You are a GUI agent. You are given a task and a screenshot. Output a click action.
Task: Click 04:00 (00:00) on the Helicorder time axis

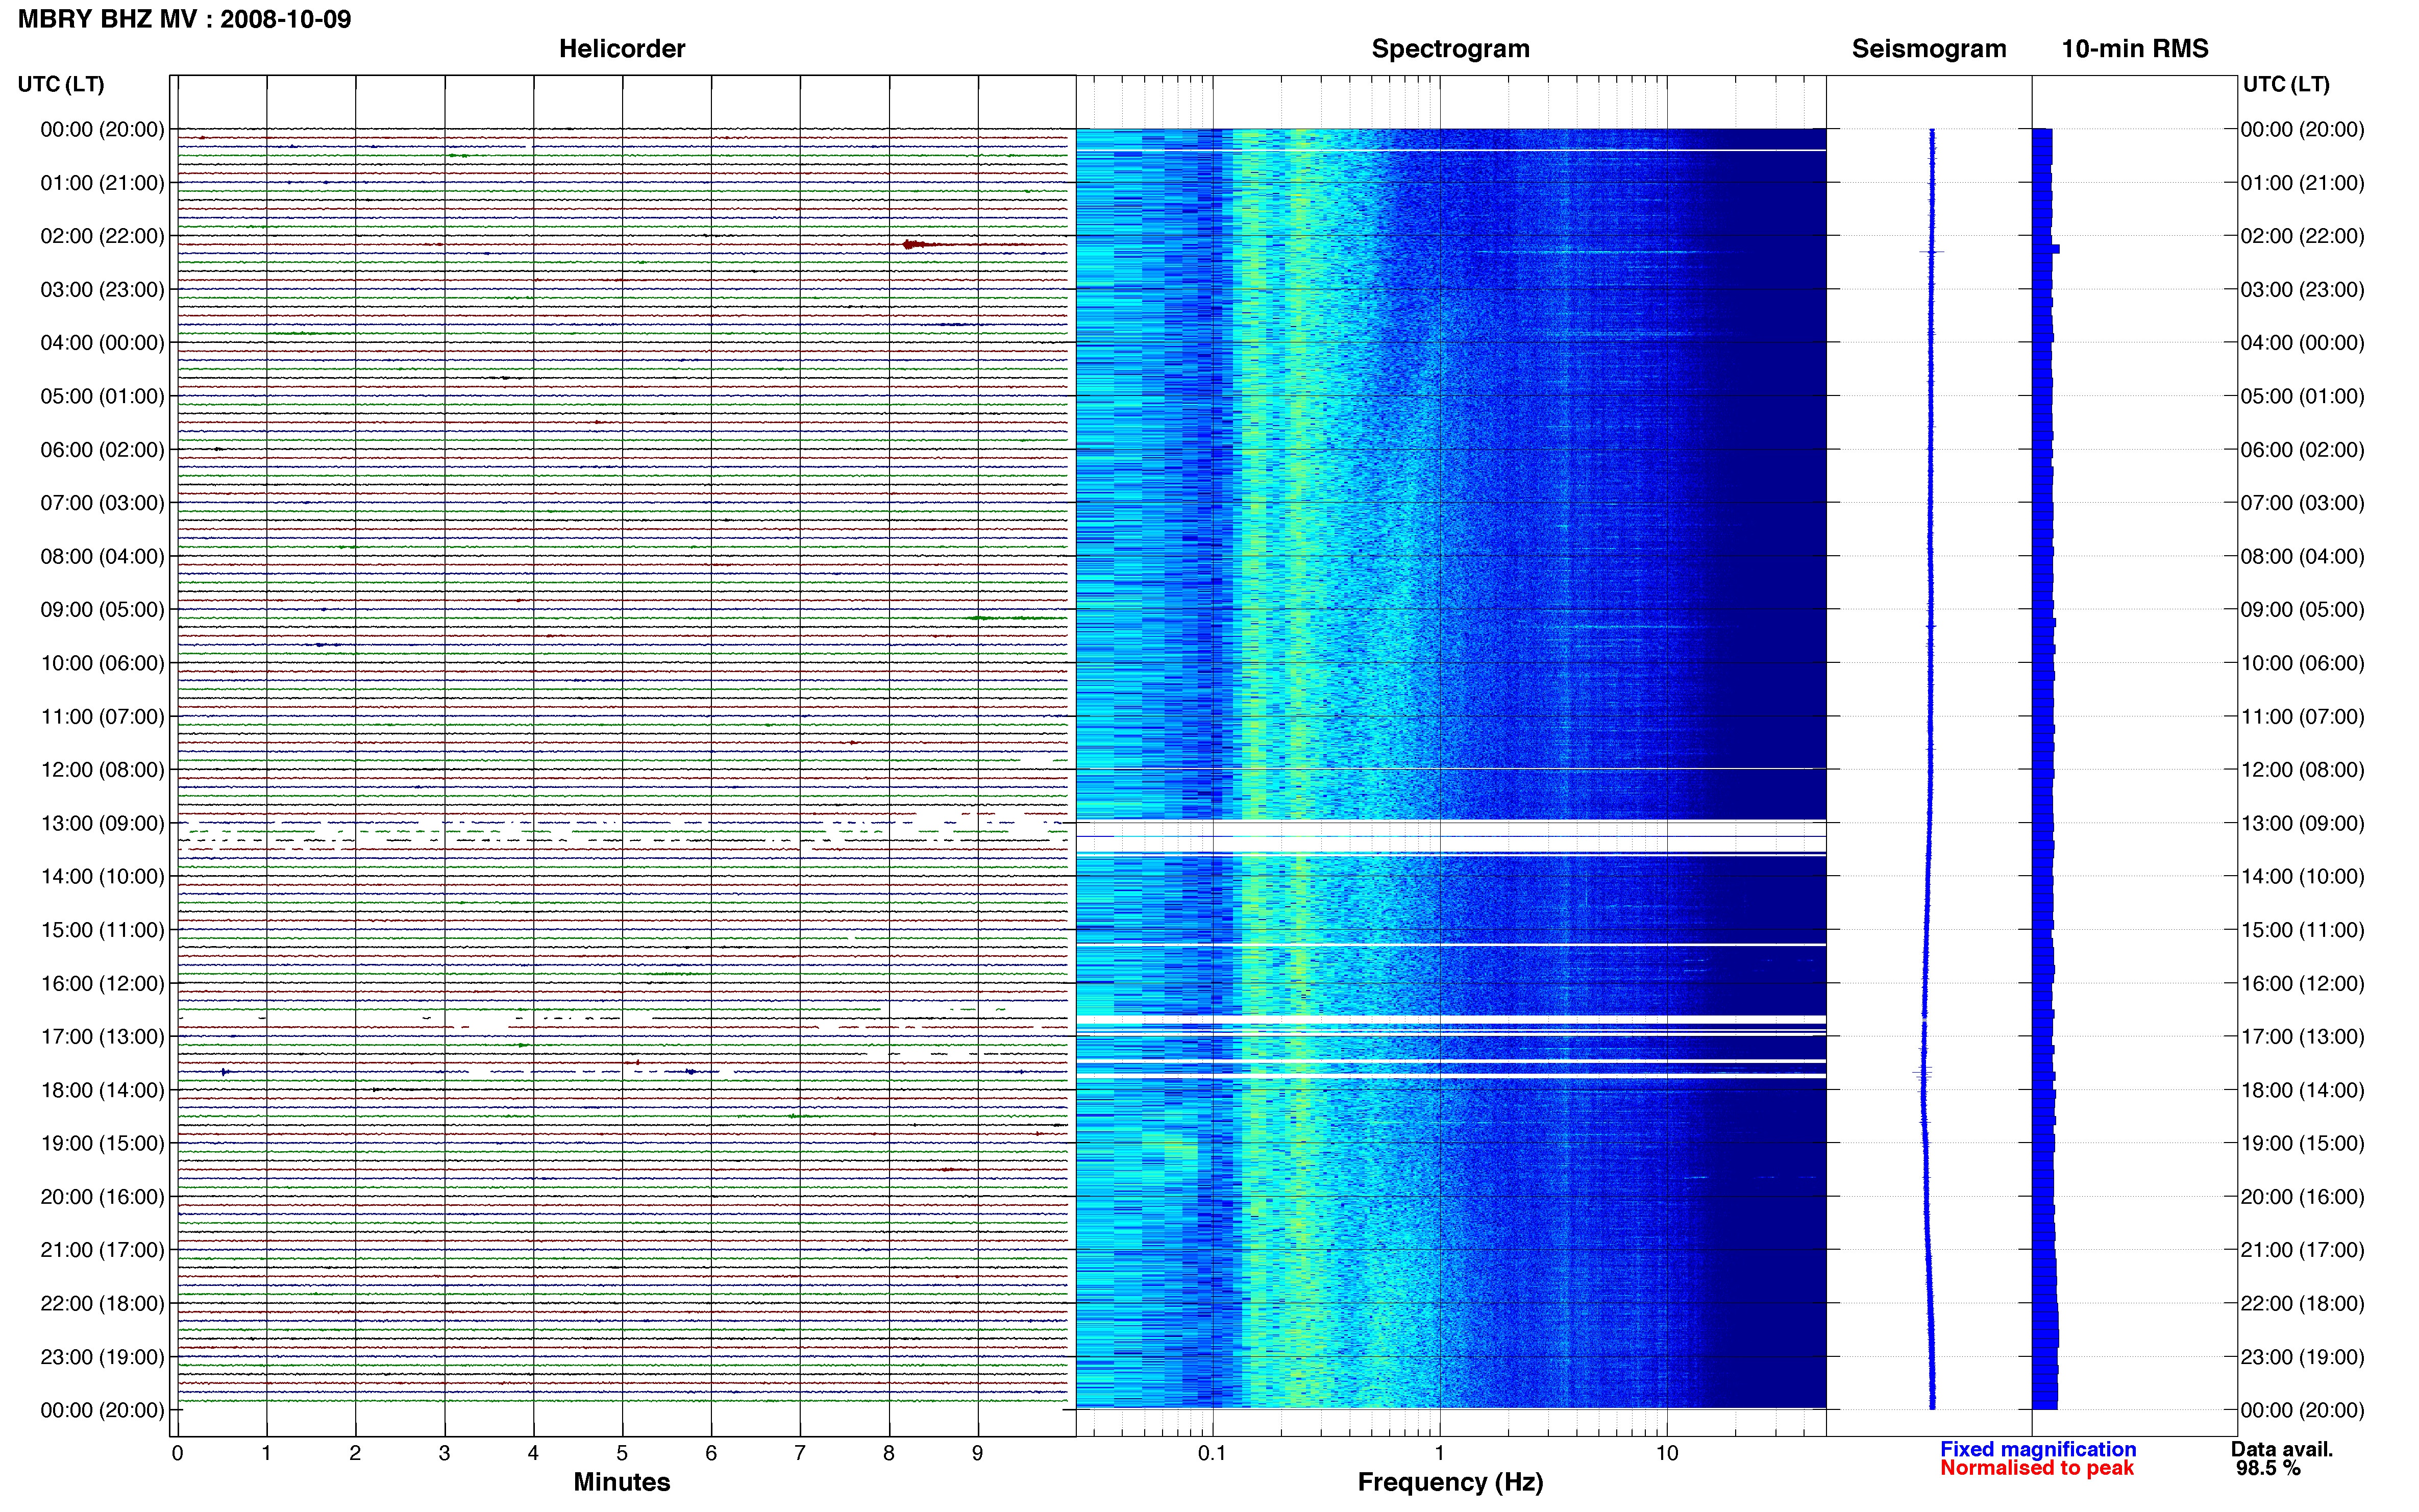click(102, 343)
